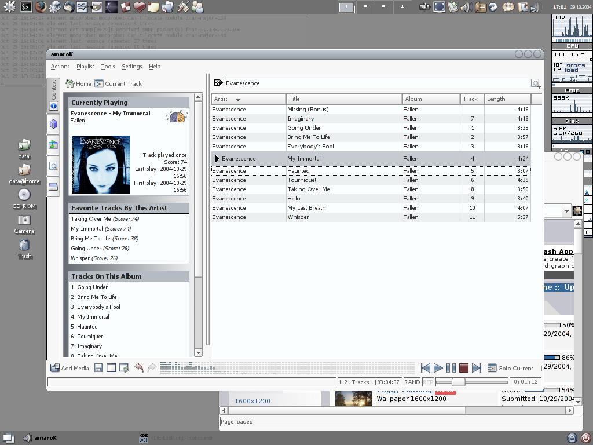Click the red heart icon in the panel

pos(140,6)
